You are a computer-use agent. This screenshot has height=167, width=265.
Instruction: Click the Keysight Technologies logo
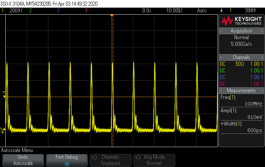(x=241, y=21)
